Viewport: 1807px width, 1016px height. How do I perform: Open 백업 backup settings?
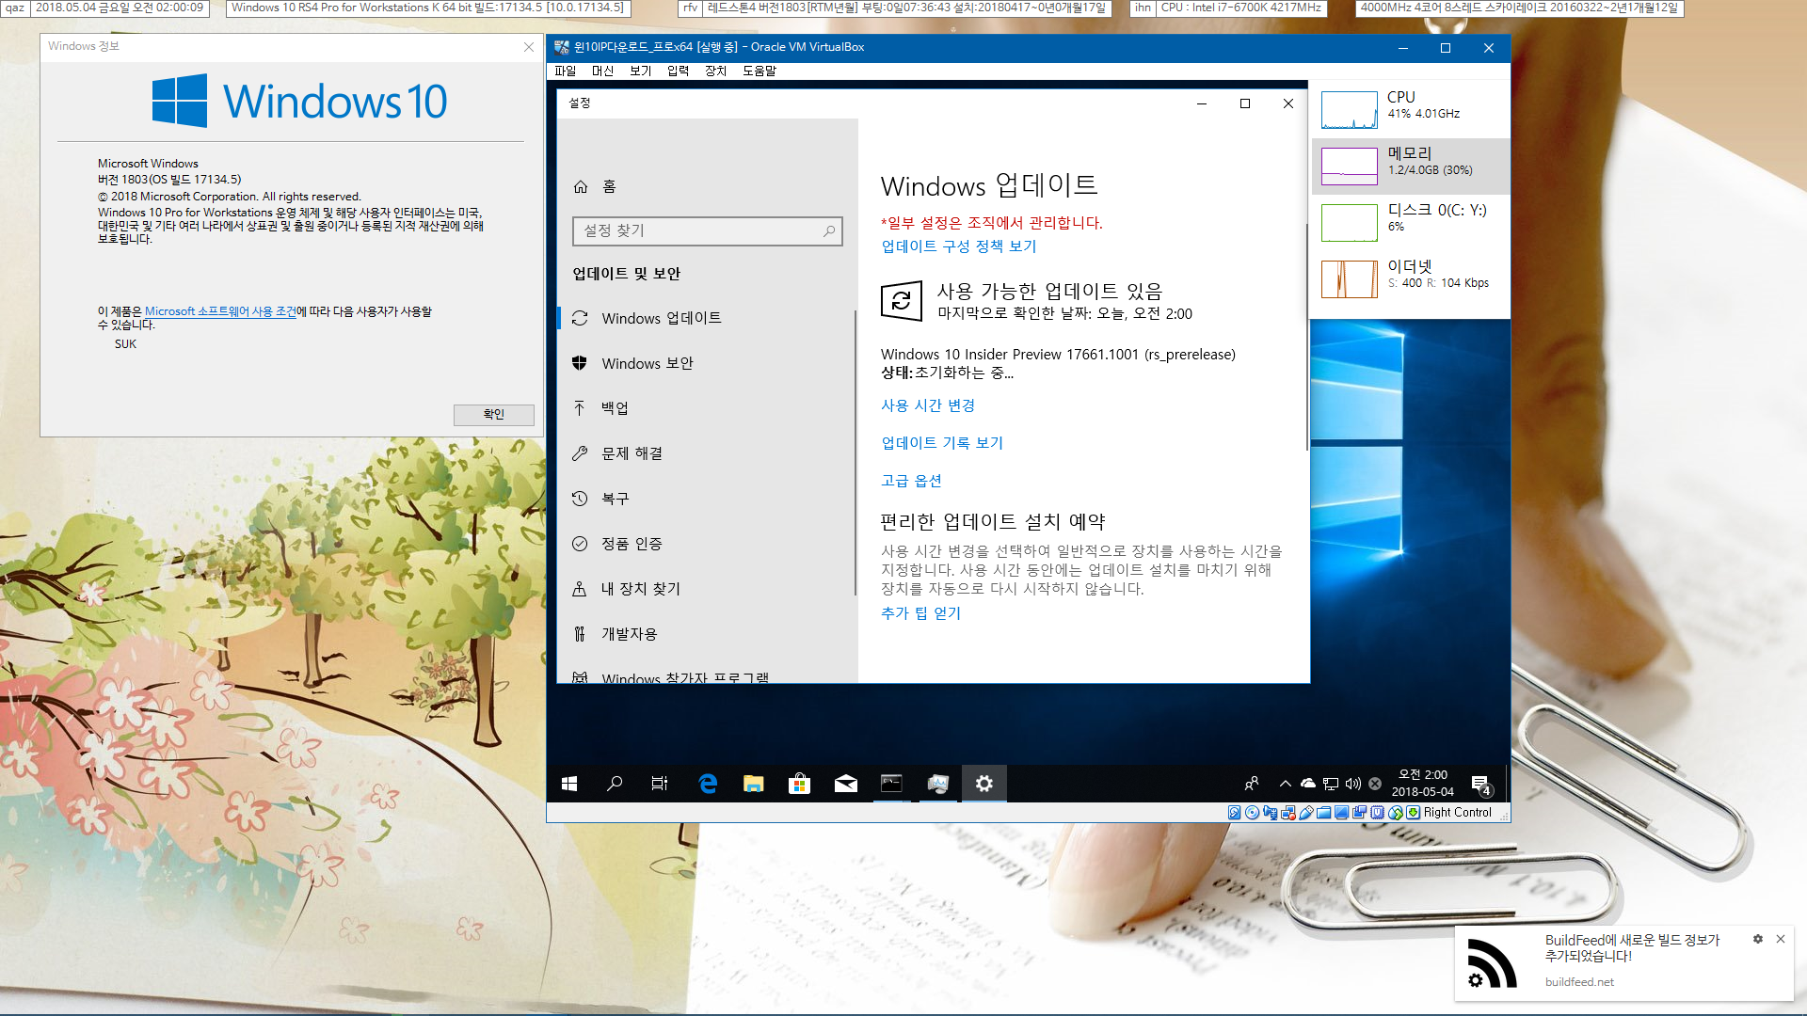[707, 408]
